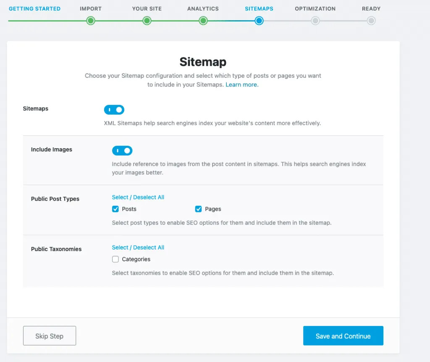Click the Your Site step circle indicator
The image size is (430, 362).
[147, 20]
